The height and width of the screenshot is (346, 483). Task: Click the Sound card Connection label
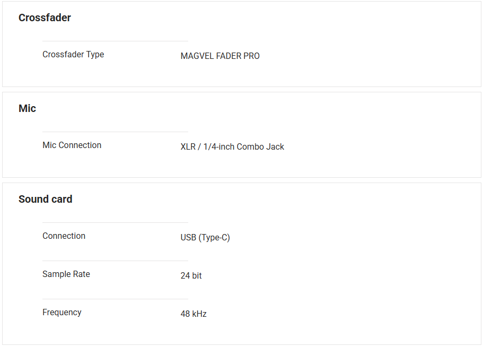(64, 236)
